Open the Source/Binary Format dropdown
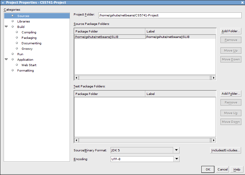 click(x=177, y=150)
